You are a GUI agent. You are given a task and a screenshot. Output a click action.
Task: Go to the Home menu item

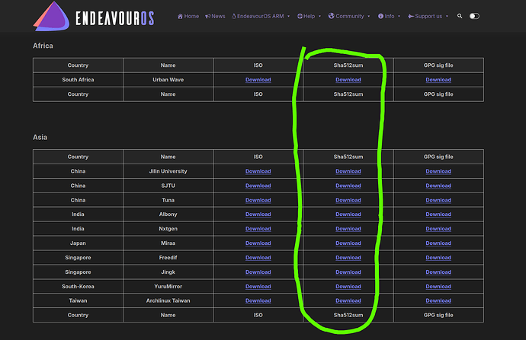click(188, 16)
